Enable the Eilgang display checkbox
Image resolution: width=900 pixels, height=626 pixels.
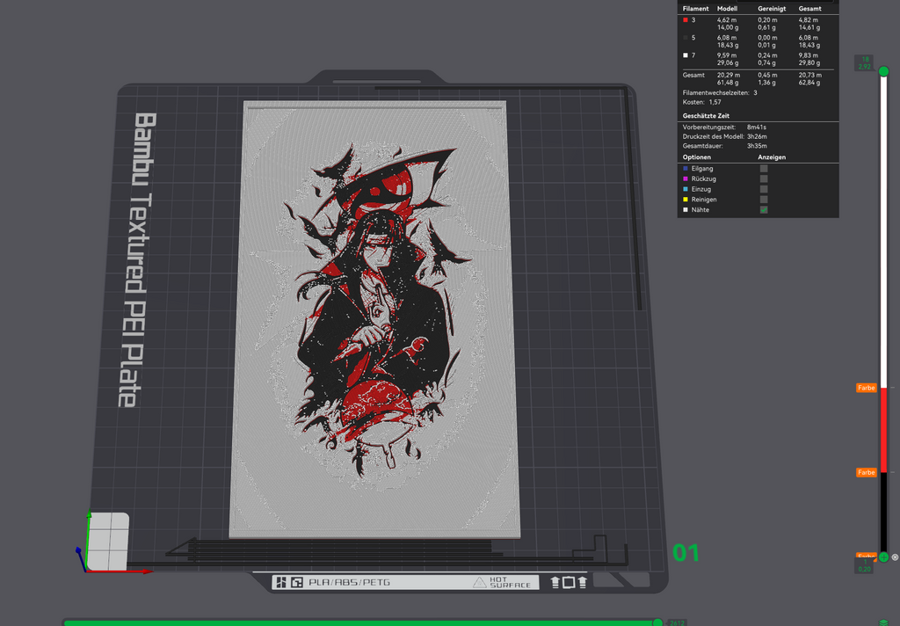point(764,168)
